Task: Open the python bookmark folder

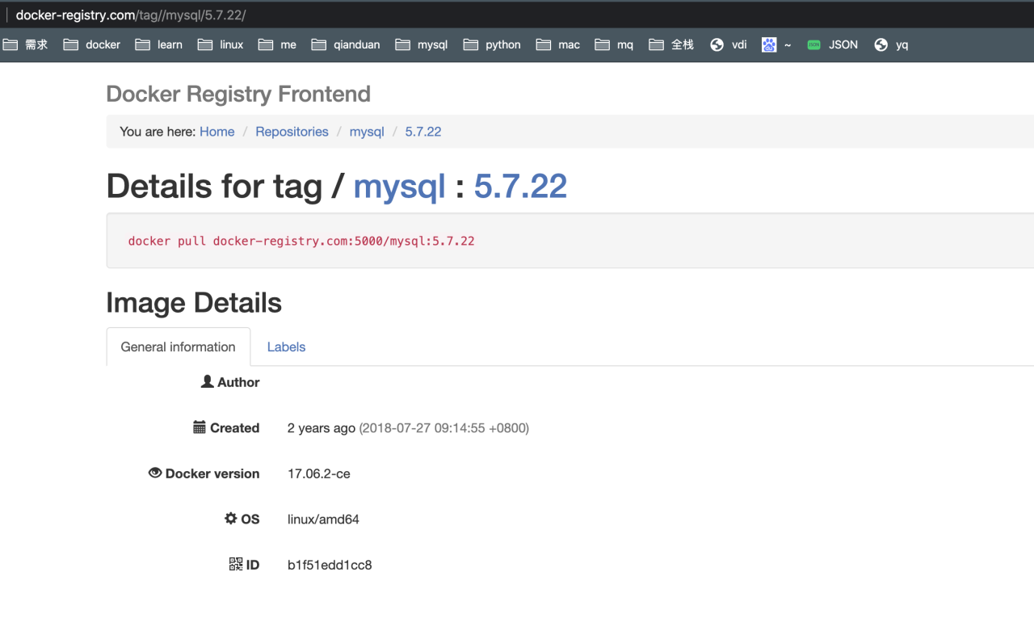Action: point(492,44)
